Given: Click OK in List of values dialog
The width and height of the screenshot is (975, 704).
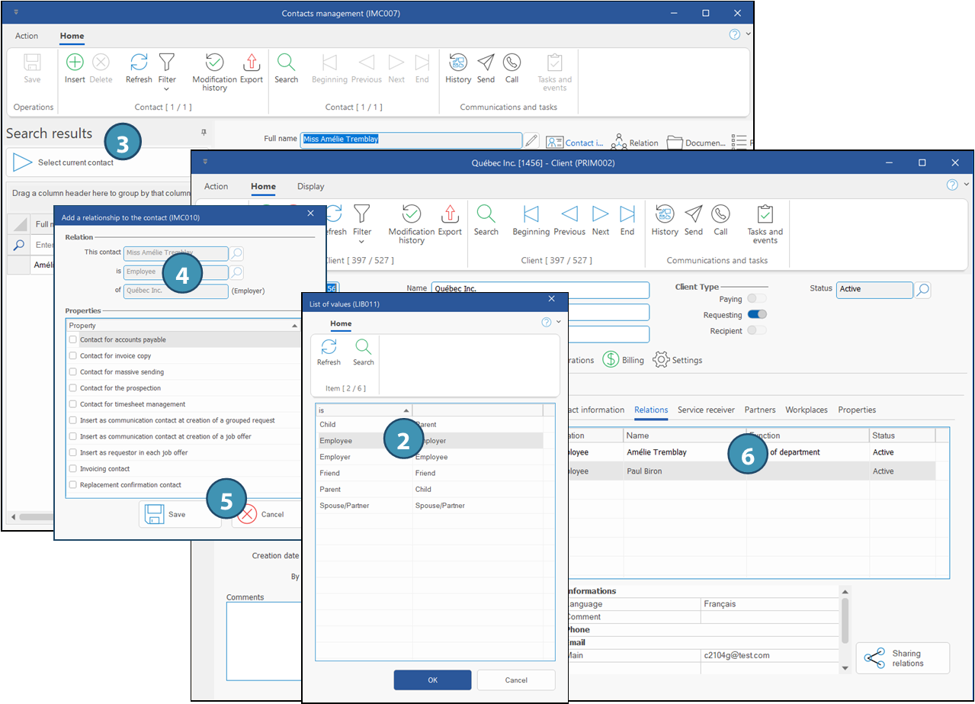Looking at the screenshot, I should 432,680.
